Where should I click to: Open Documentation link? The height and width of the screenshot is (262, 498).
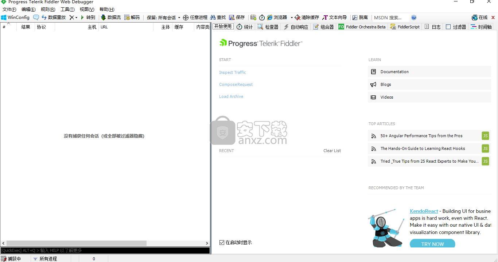tap(429, 72)
